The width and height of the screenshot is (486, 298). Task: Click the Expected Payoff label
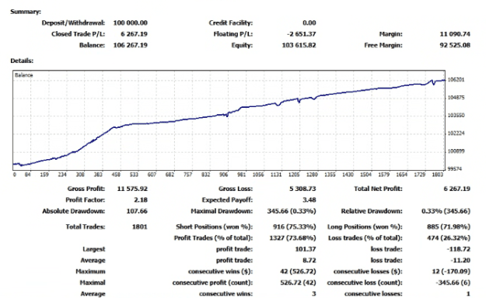coord(227,200)
